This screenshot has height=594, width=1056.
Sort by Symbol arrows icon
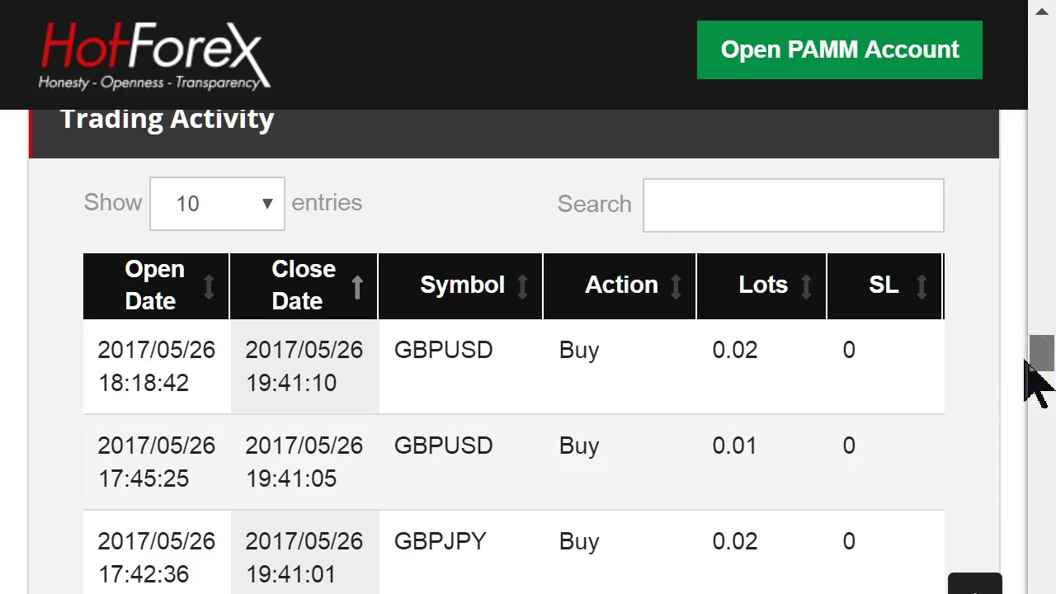coord(522,286)
